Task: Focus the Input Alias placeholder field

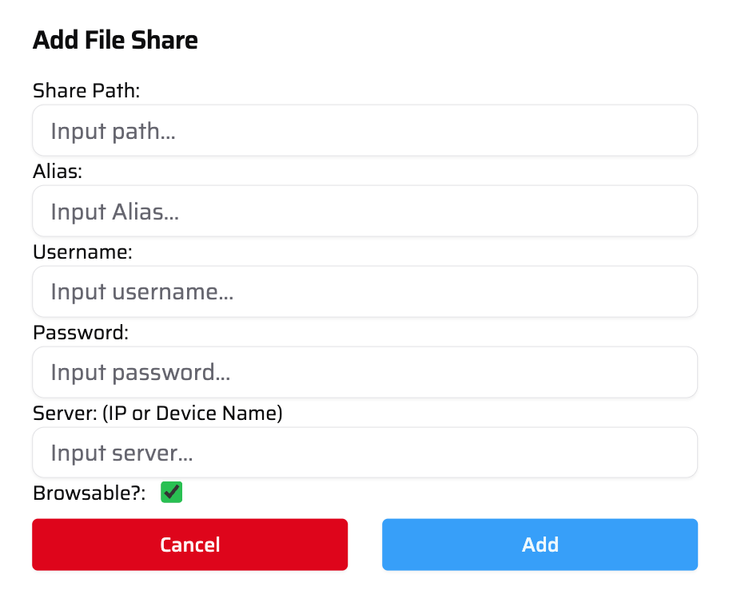Action: pyautogui.click(x=364, y=211)
